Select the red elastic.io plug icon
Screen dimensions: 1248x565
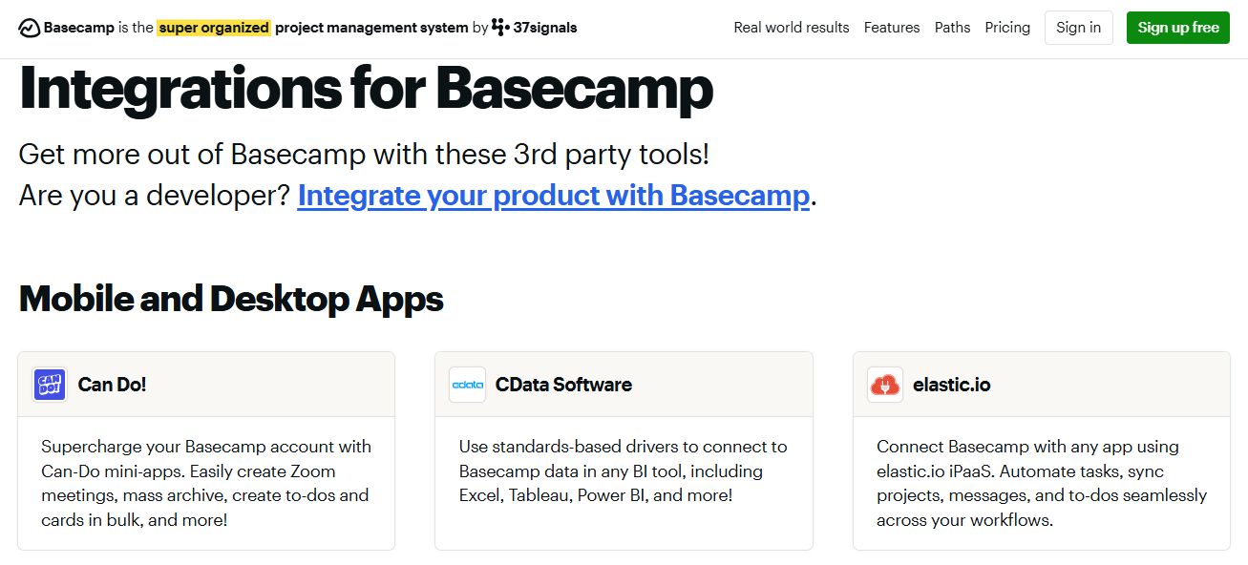tap(884, 384)
